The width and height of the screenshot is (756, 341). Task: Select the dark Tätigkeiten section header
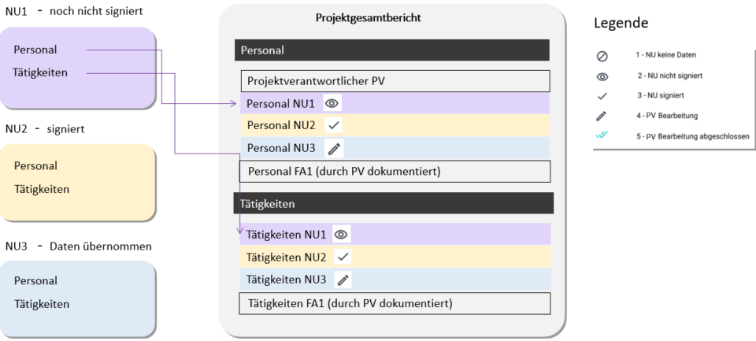tap(394, 203)
